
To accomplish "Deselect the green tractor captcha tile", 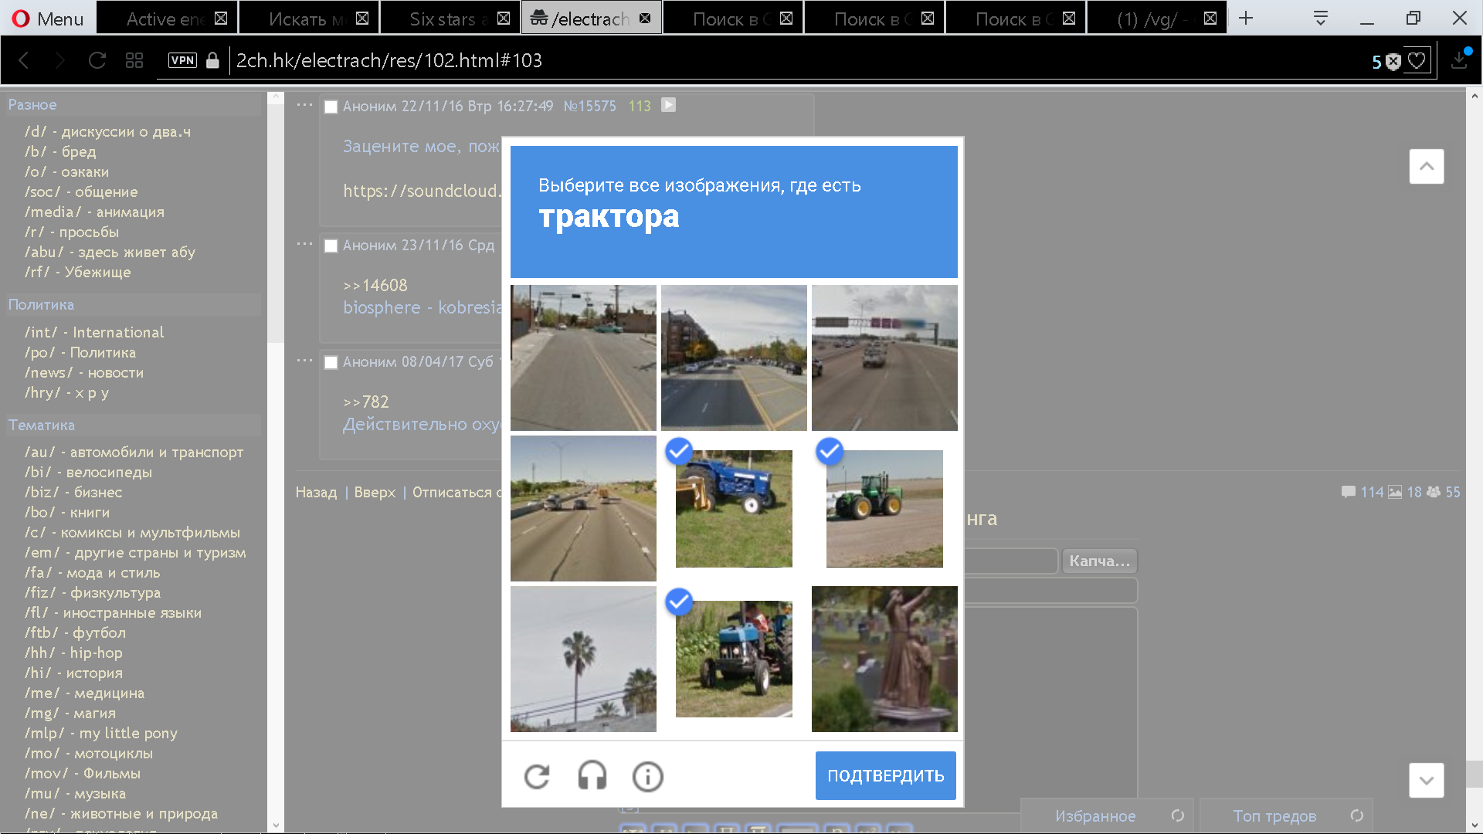I will 884,508.
